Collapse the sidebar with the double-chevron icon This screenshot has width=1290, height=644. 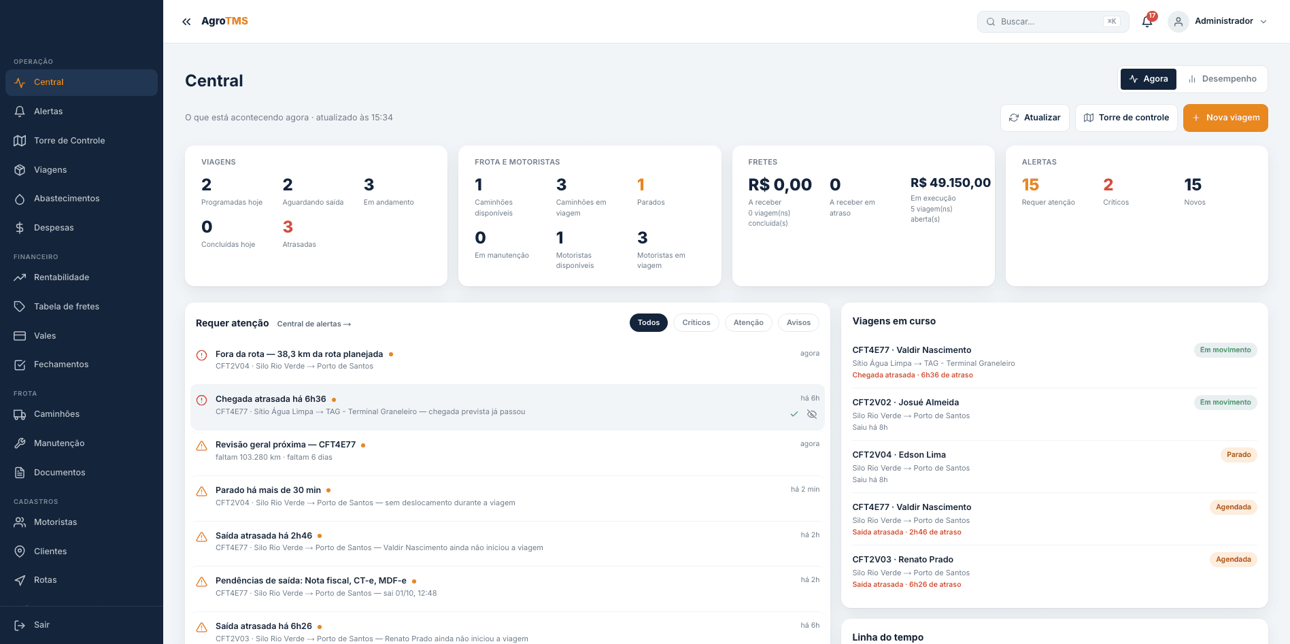click(186, 22)
